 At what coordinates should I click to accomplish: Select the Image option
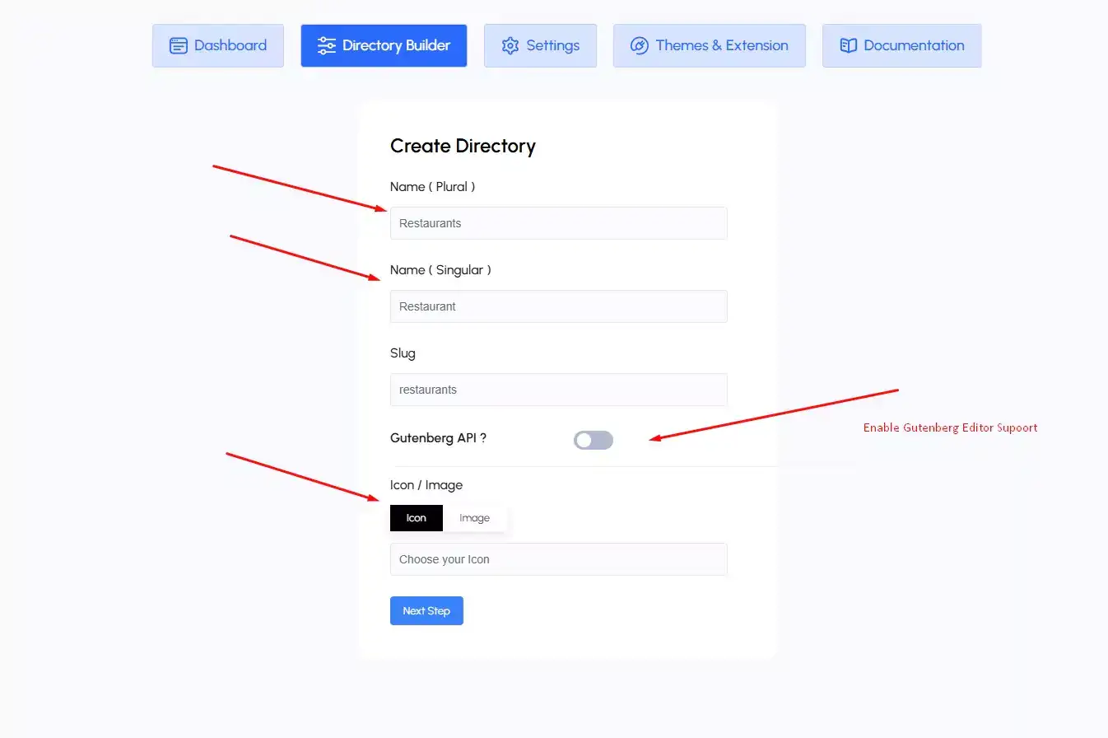474,518
